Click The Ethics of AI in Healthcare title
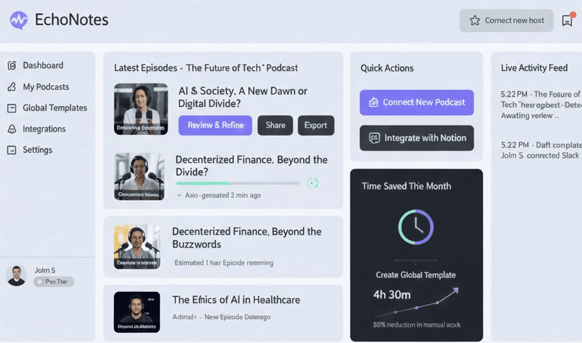The width and height of the screenshot is (582, 343). [x=236, y=300]
